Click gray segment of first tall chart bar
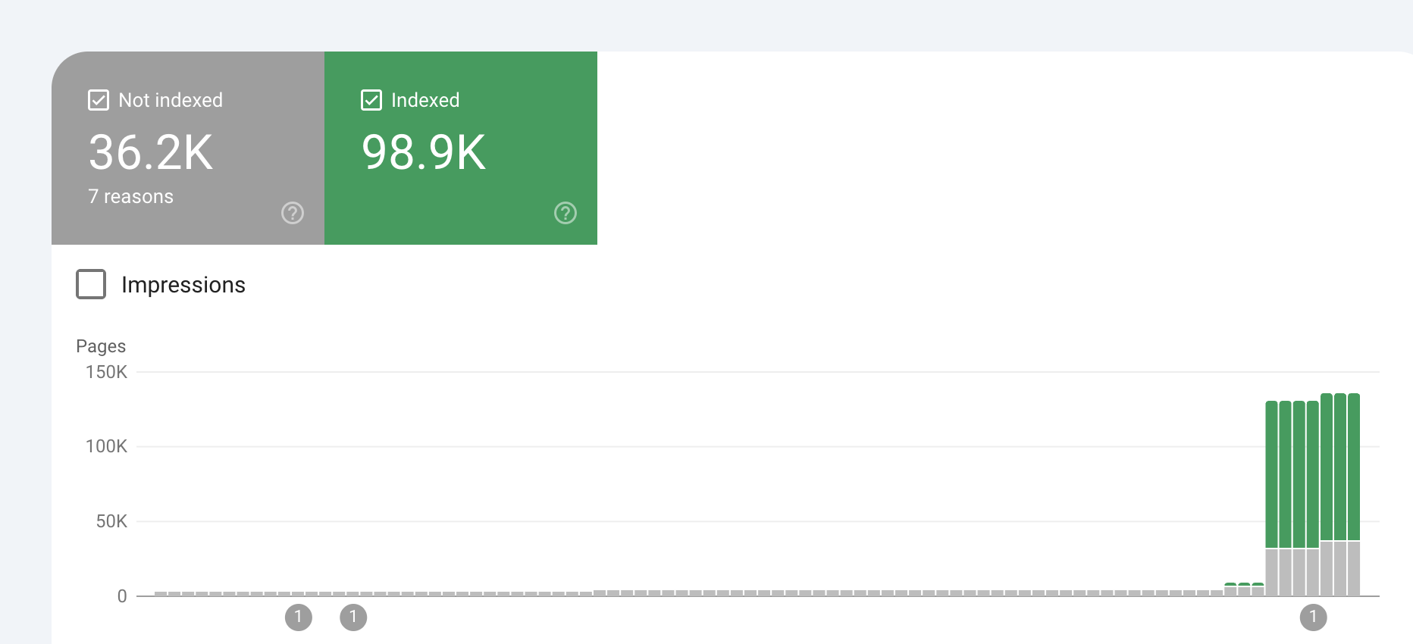Image resolution: width=1413 pixels, height=644 pixels. tap(1272, 572)
